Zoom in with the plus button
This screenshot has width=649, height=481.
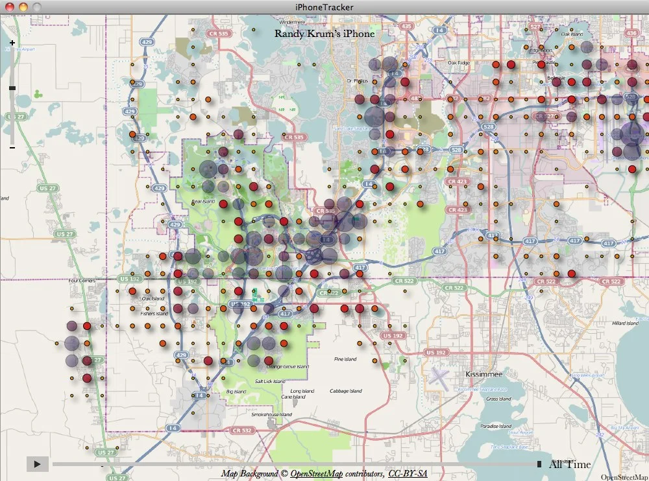[x=12, y=43]
